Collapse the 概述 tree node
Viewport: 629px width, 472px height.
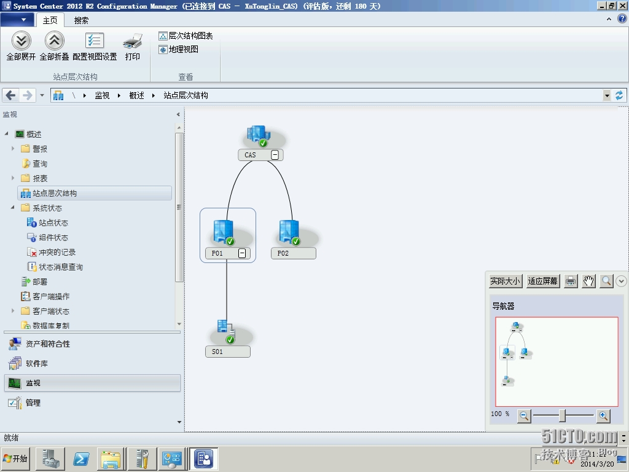[x=6, y=133]
